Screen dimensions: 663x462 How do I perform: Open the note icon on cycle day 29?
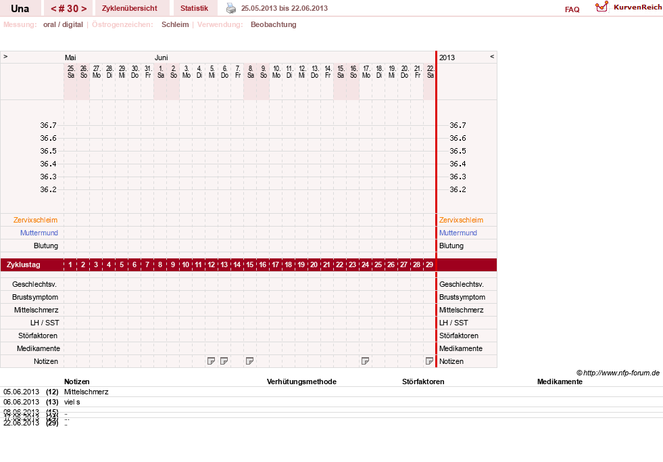429,361
